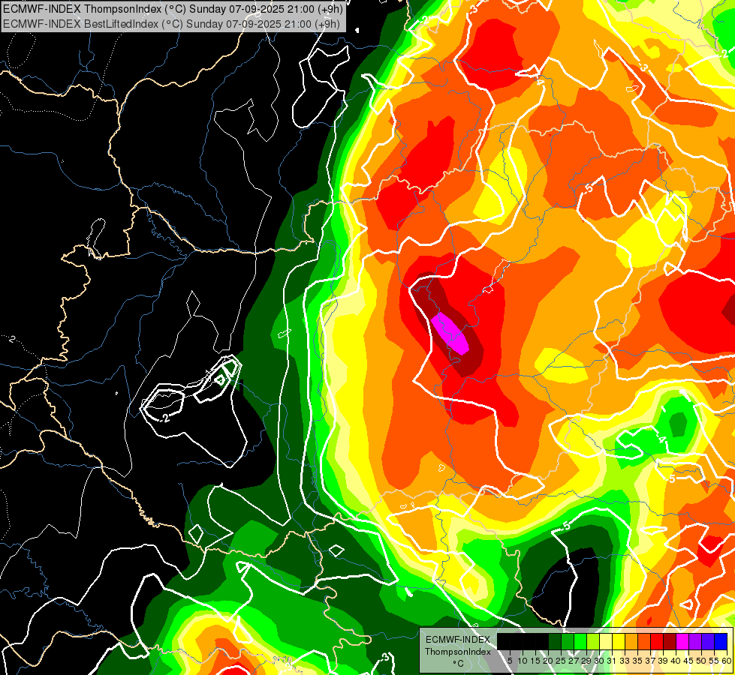Click the legend tick value '10'
The height and width of the screenshot is (675, 735).
[x=523, y=661]
